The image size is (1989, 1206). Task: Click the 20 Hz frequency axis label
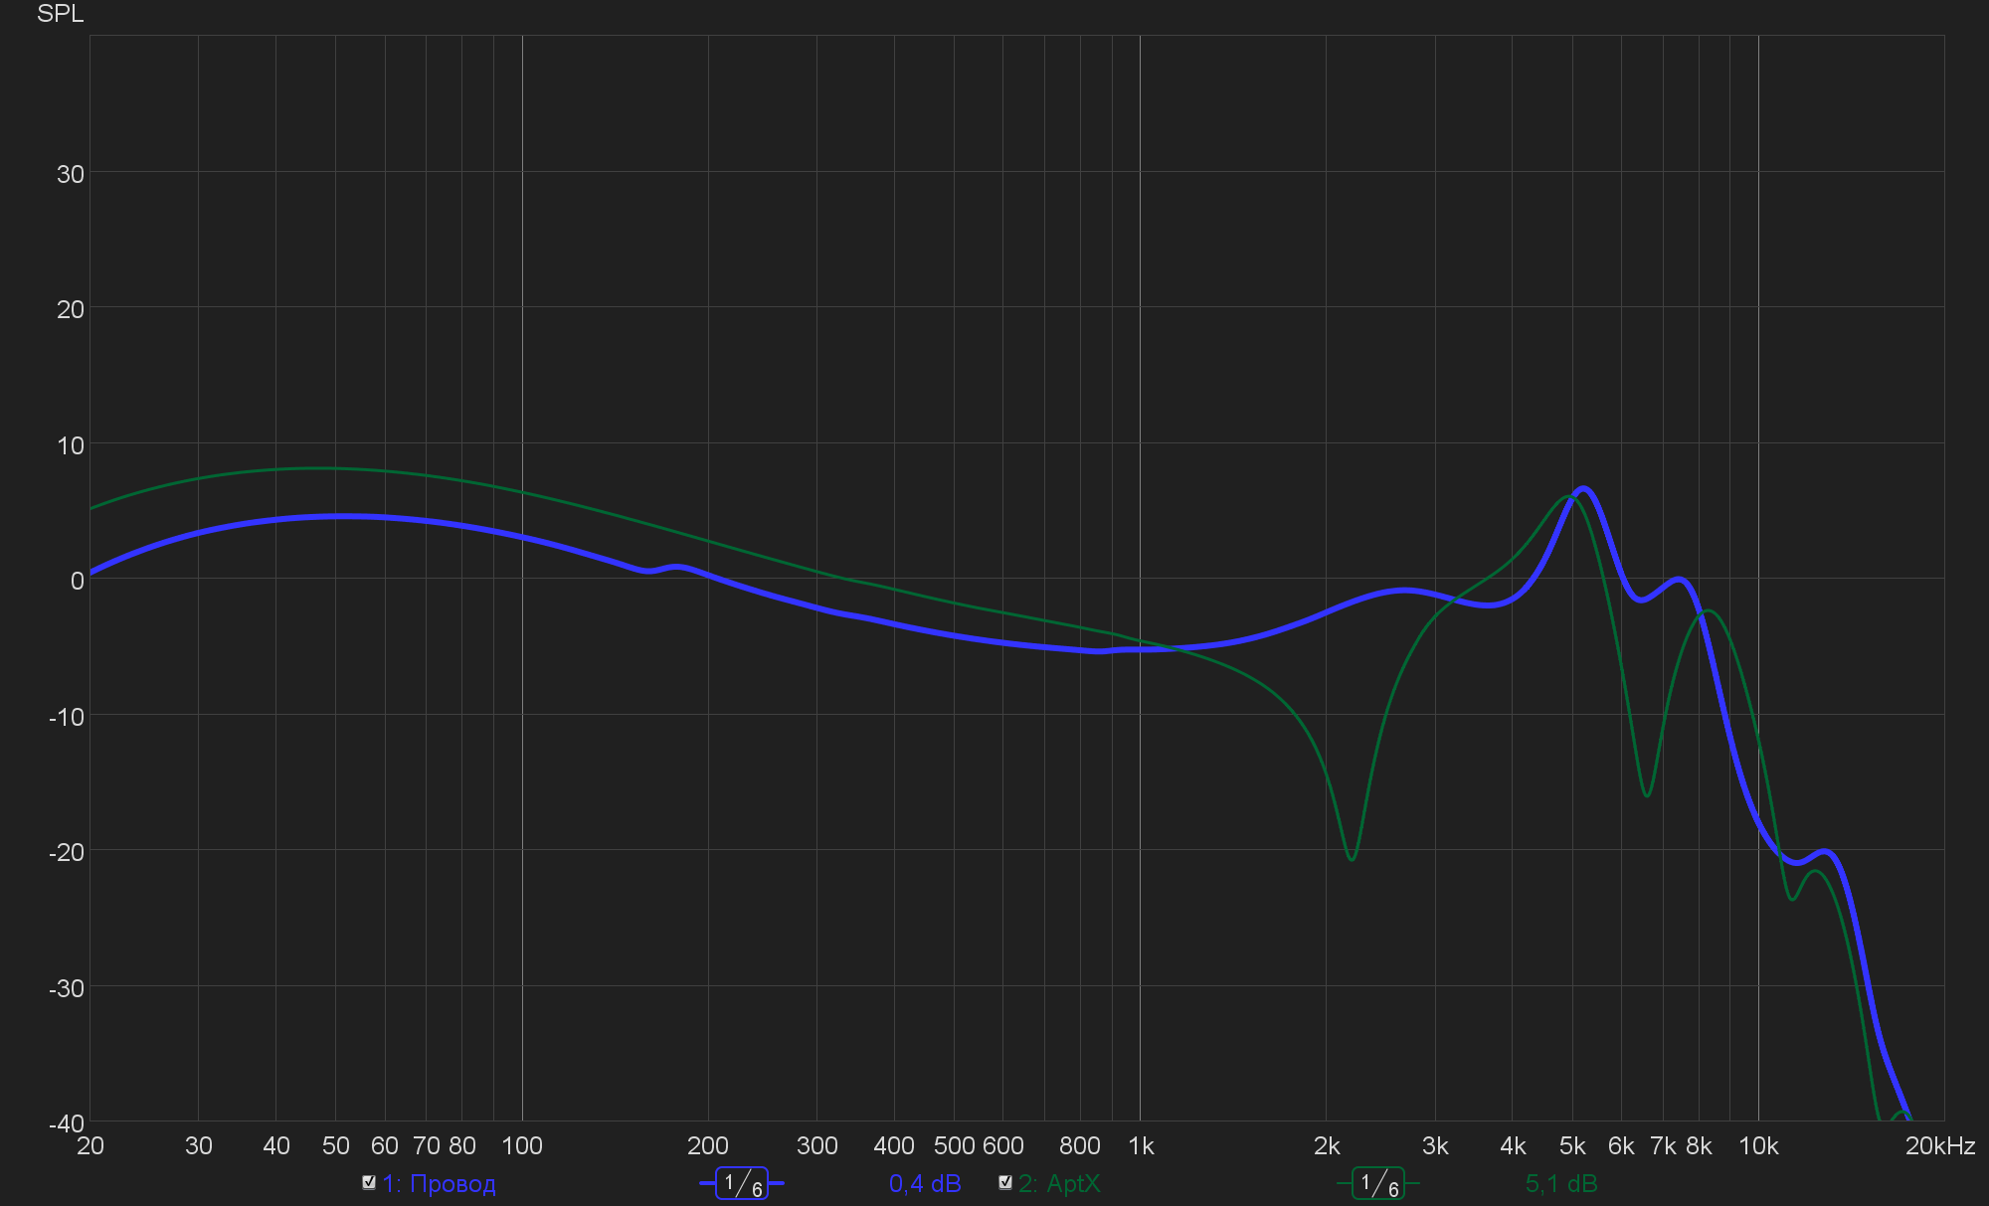(x=90, y=1146)
